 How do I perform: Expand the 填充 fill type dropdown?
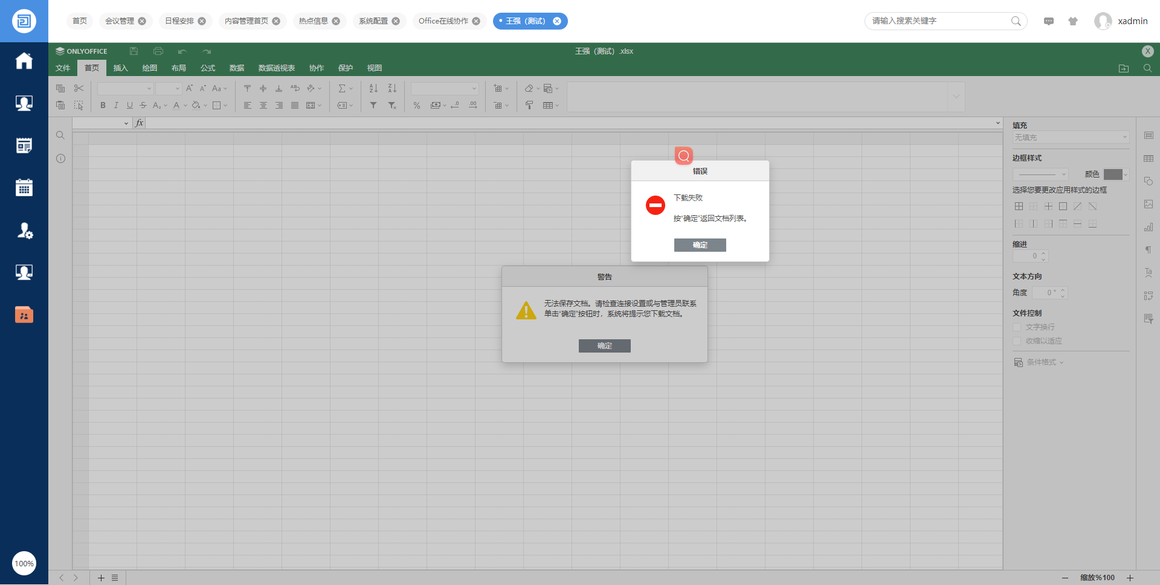[1071, 138]
